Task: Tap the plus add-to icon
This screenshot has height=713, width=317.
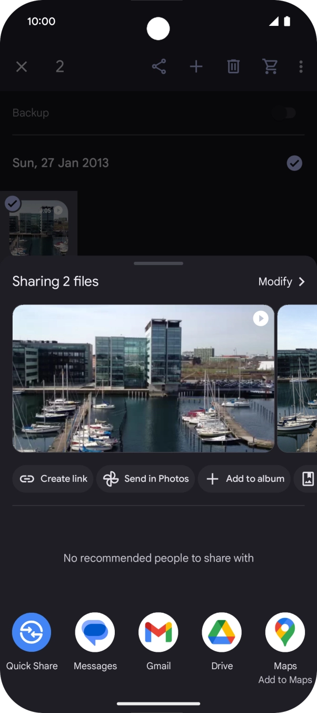Action: click(x=196, y=66)
